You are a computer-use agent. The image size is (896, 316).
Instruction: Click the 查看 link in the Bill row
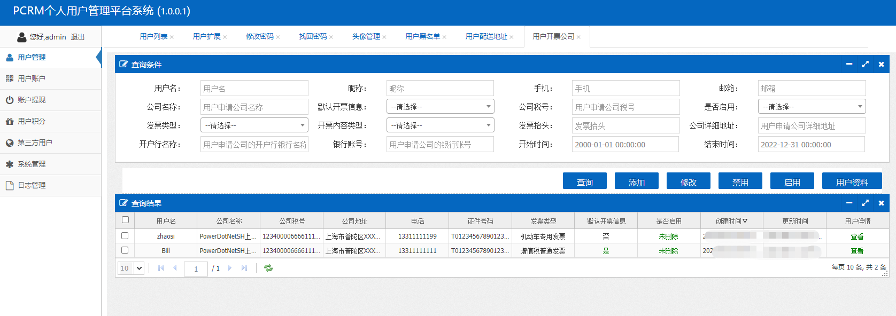857,251
